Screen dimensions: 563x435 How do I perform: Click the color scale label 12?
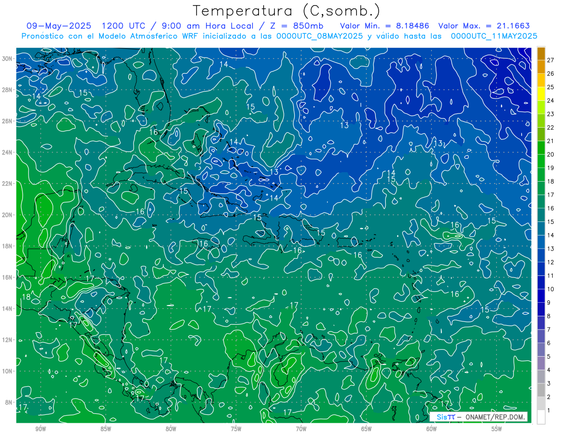click(x=551, y=262)
